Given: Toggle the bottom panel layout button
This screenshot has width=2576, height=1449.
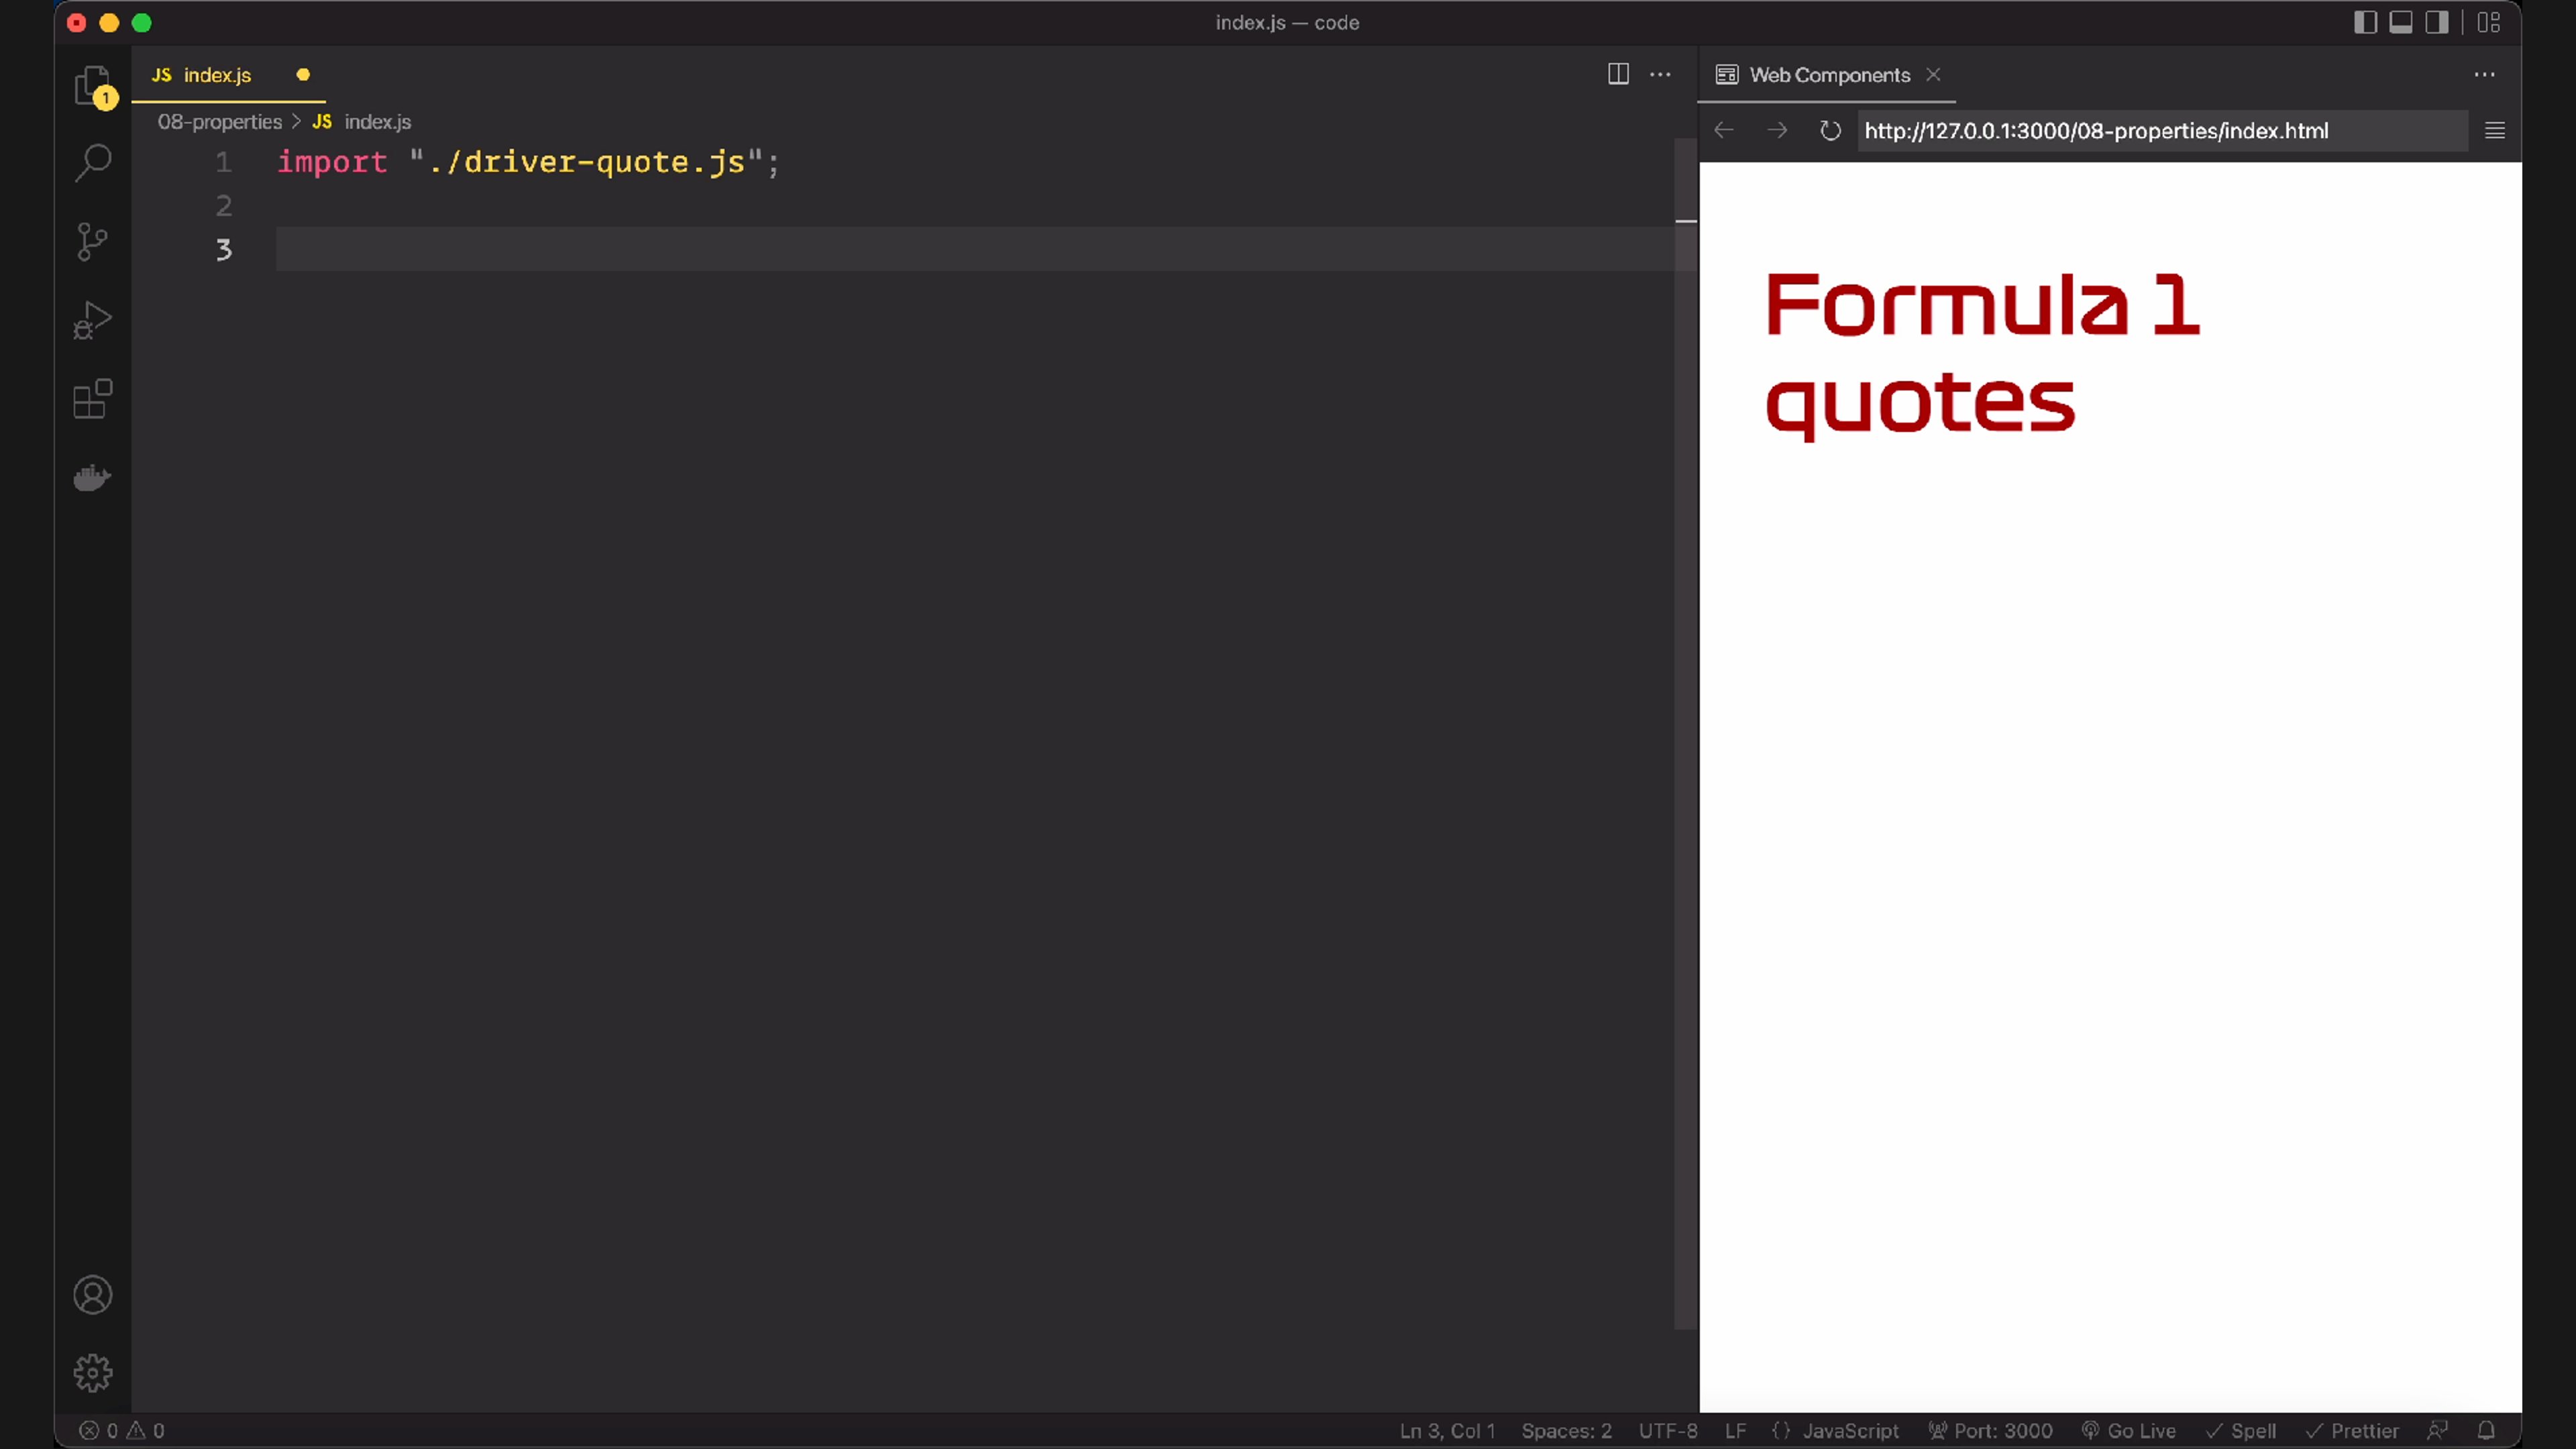Looking at the screenshot, I should (2401, 22).
